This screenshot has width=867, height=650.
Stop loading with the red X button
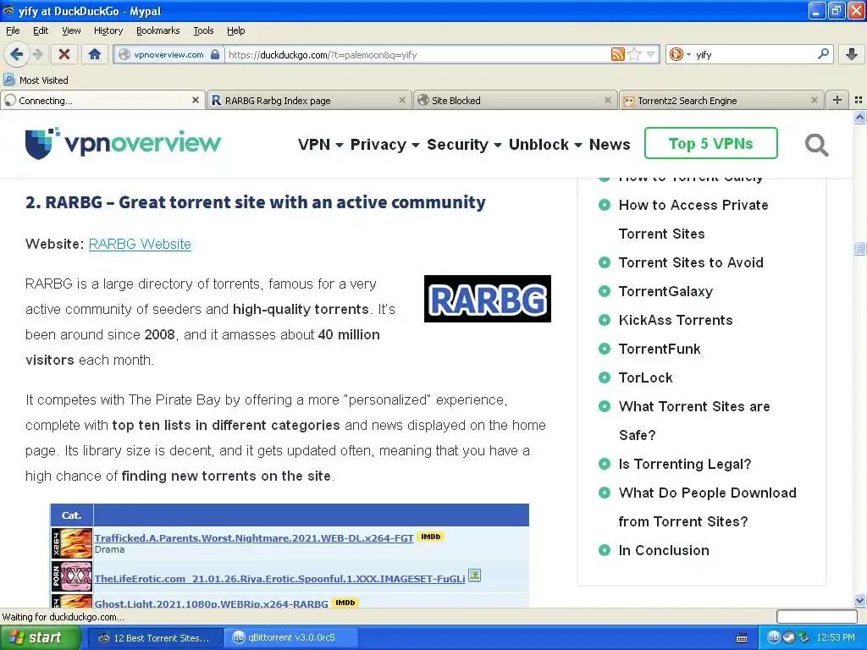(64, 54)
